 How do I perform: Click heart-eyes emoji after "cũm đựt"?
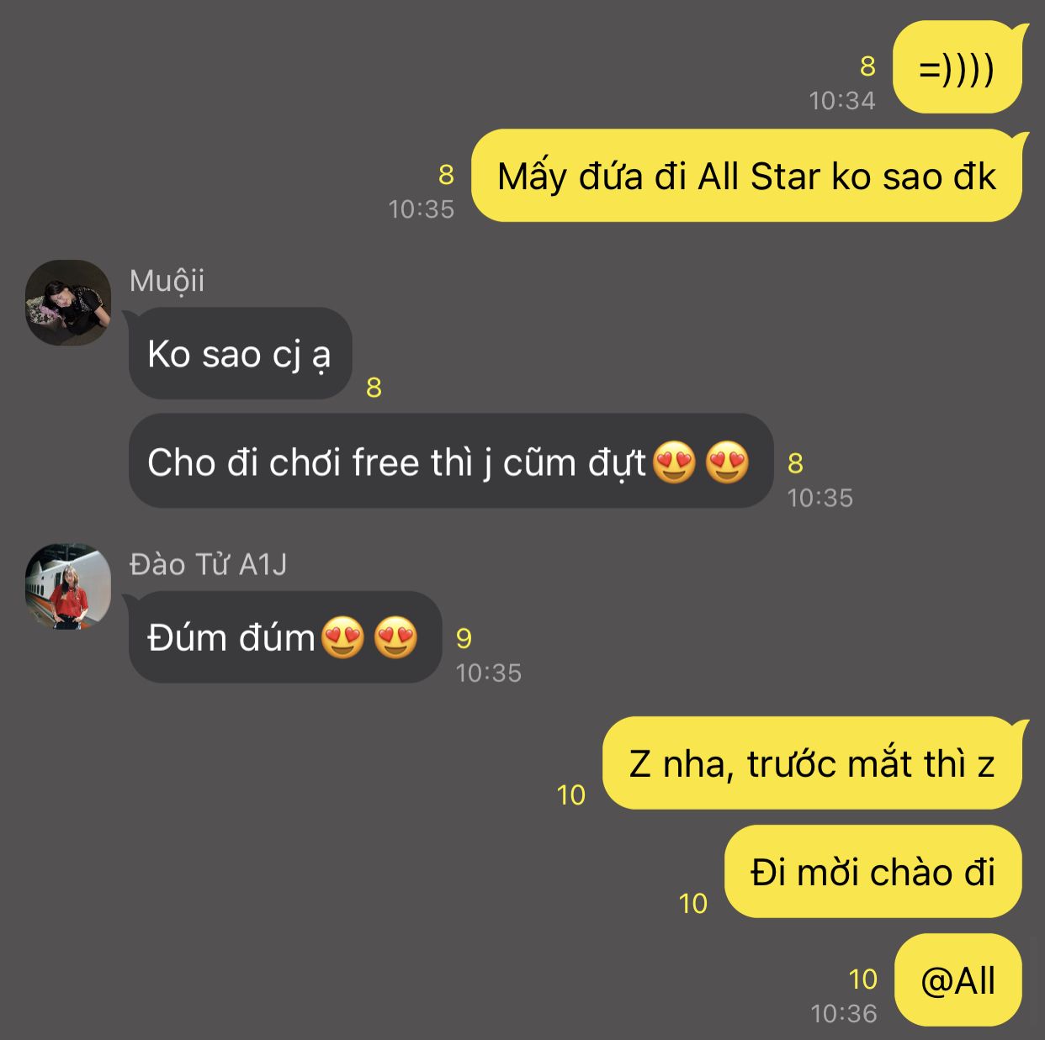tap(674, 462)
